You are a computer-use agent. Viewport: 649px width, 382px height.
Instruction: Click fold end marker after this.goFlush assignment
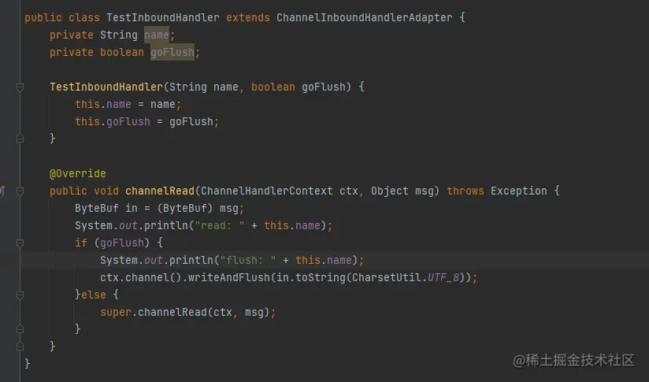tap(20, 139)
